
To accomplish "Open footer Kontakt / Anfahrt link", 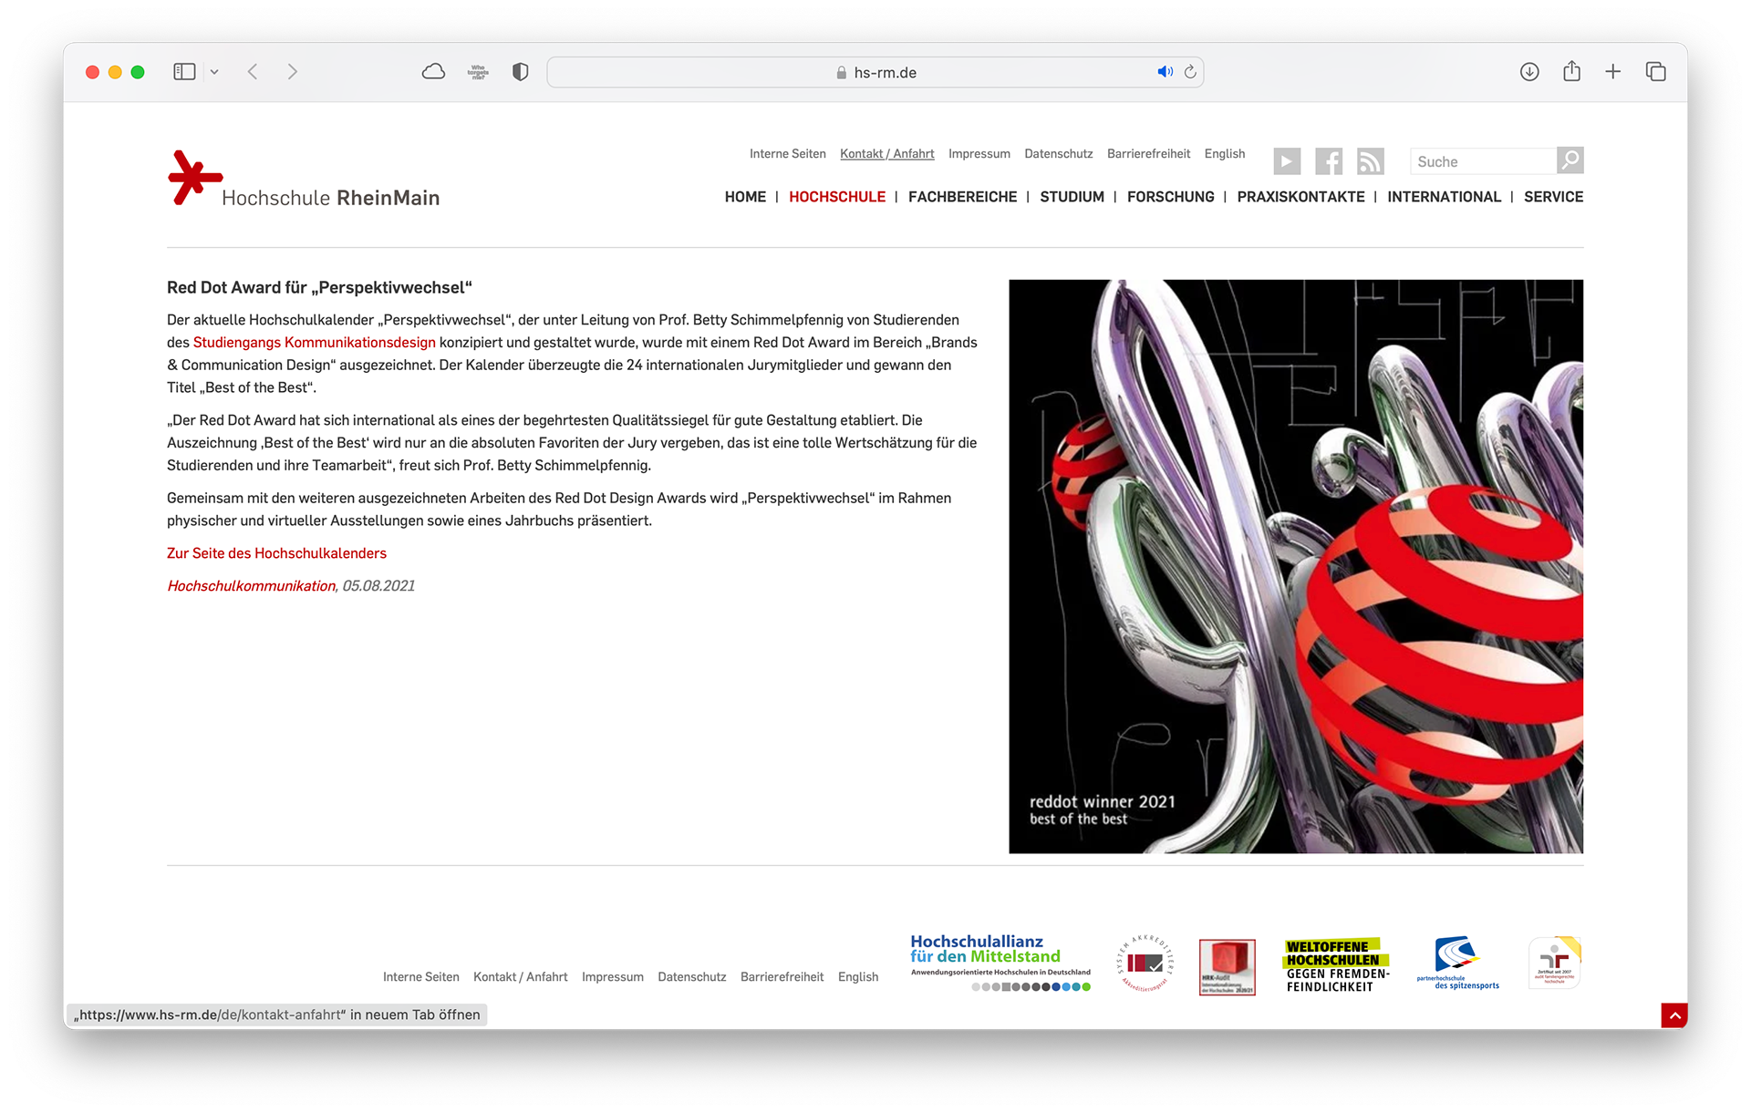I will coord(520,977).
